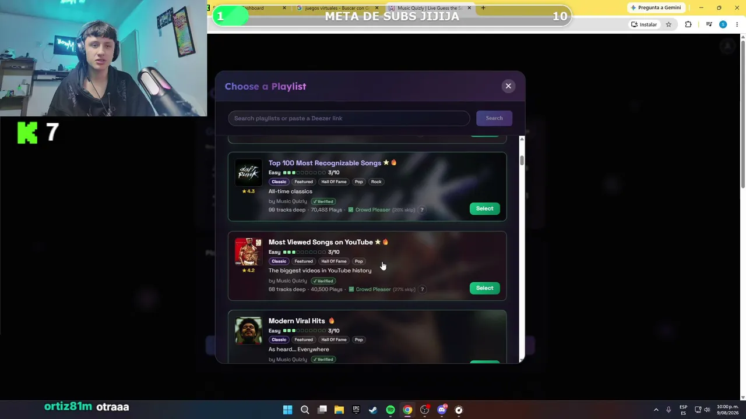The height and width of the screenshot is (419, 746).
Task: Open a new browser tab
Action: tap(483, 8)
